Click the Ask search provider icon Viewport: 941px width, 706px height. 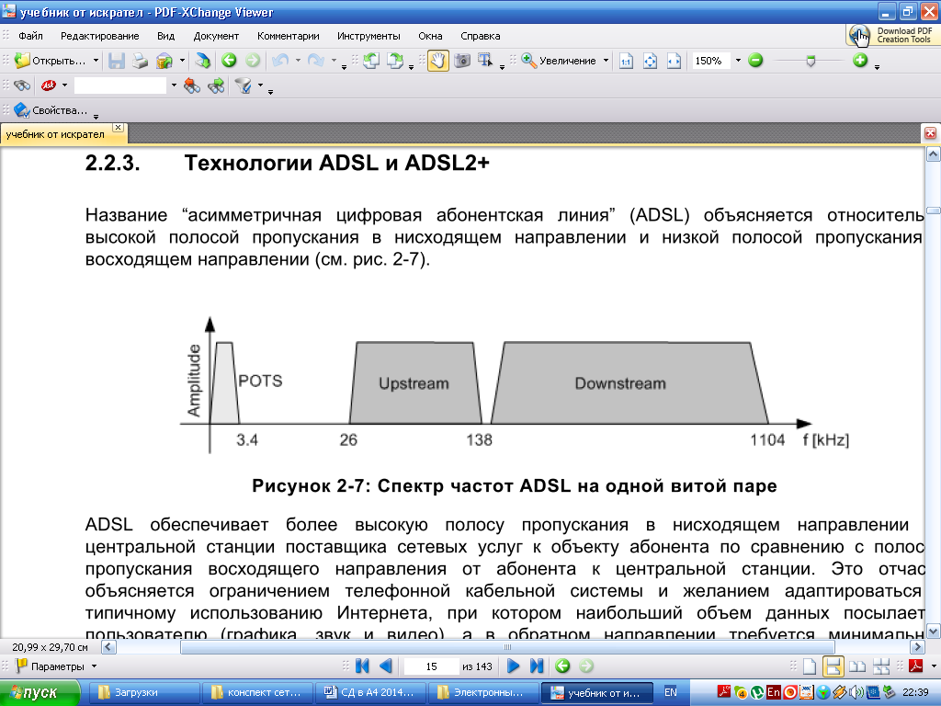(x=49, y=85)
